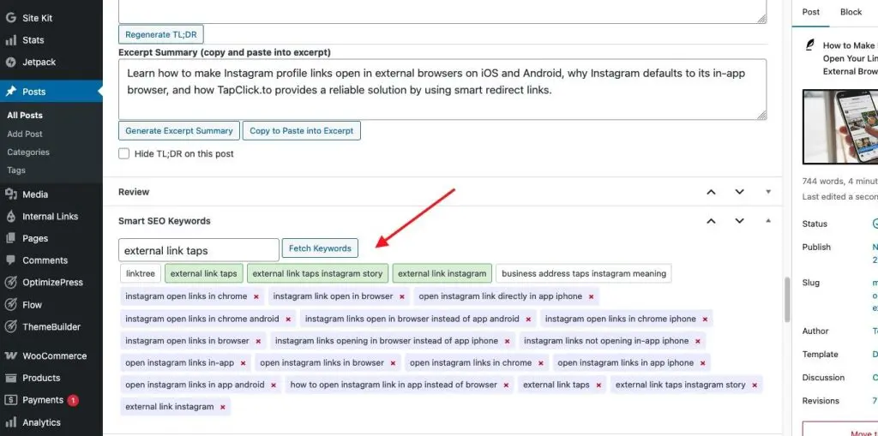
Task: Collapse the Smart SEO Keywords panel
Action: pyautogui.click(x=768, y=221)
